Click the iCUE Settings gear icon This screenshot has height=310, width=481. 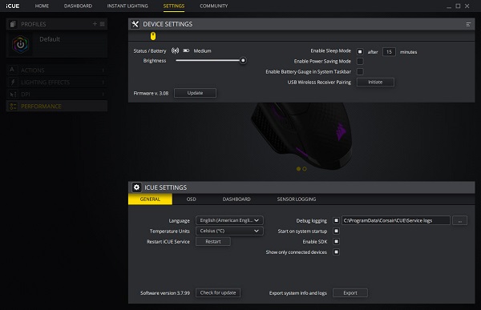click(x=136, y=187)
